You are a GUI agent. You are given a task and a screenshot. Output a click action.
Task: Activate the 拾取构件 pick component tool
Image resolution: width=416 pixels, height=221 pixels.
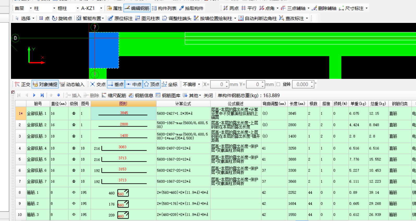tap(191, 8)
